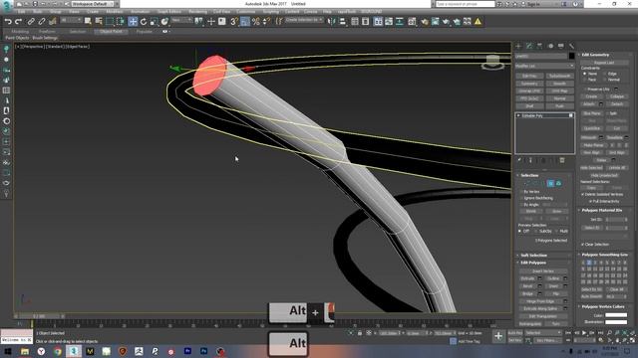The width and height of the screenshot is (638, 358).
Task: Open the Workspace Default dropdown
Action: click(x=93, y=4)
